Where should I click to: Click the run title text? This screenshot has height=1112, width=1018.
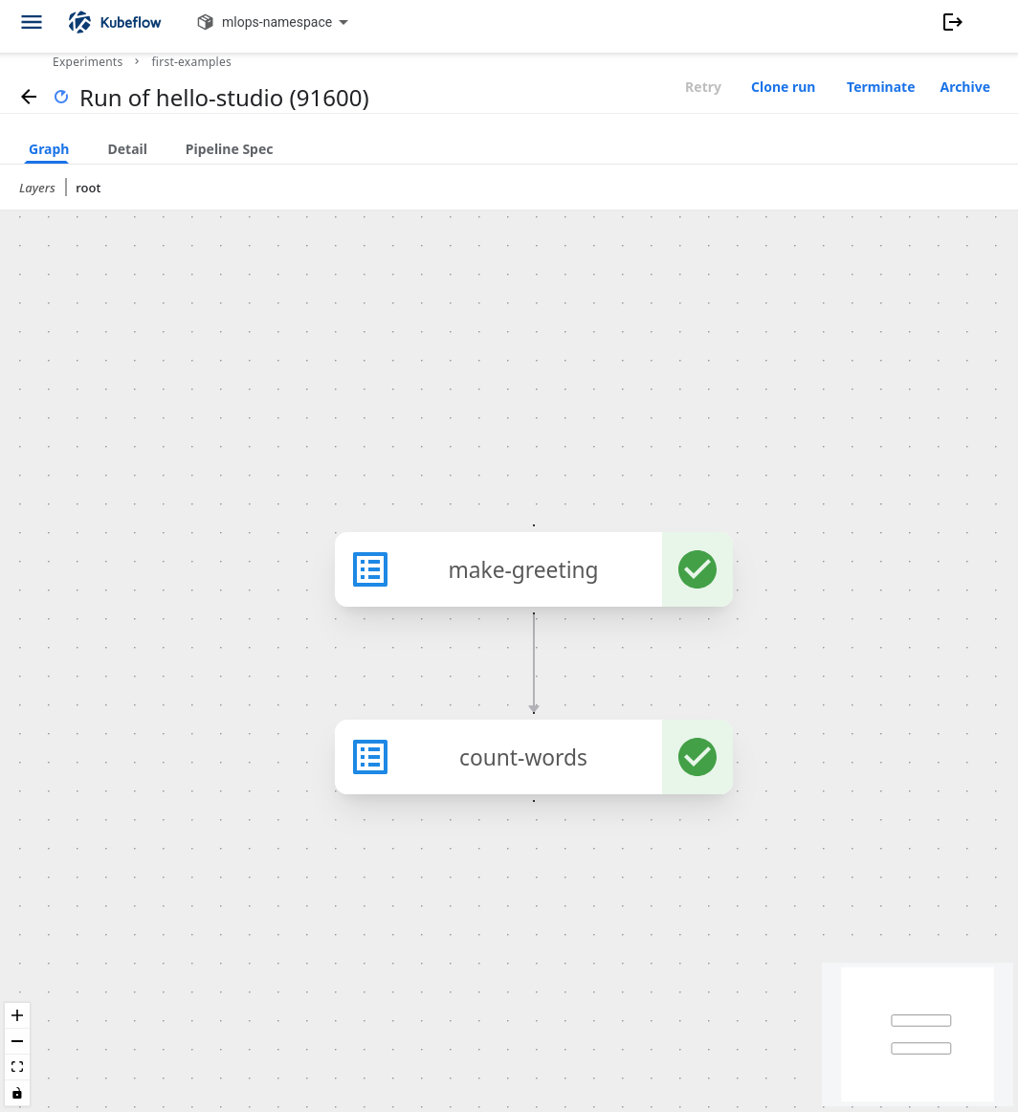coord(224,98)
